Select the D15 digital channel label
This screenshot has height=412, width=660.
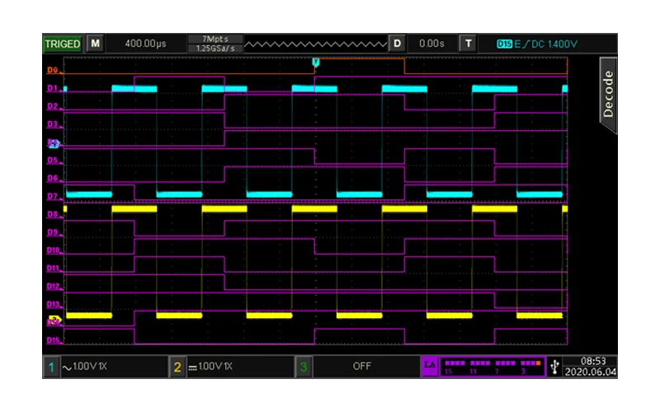[x=52, y=339]
